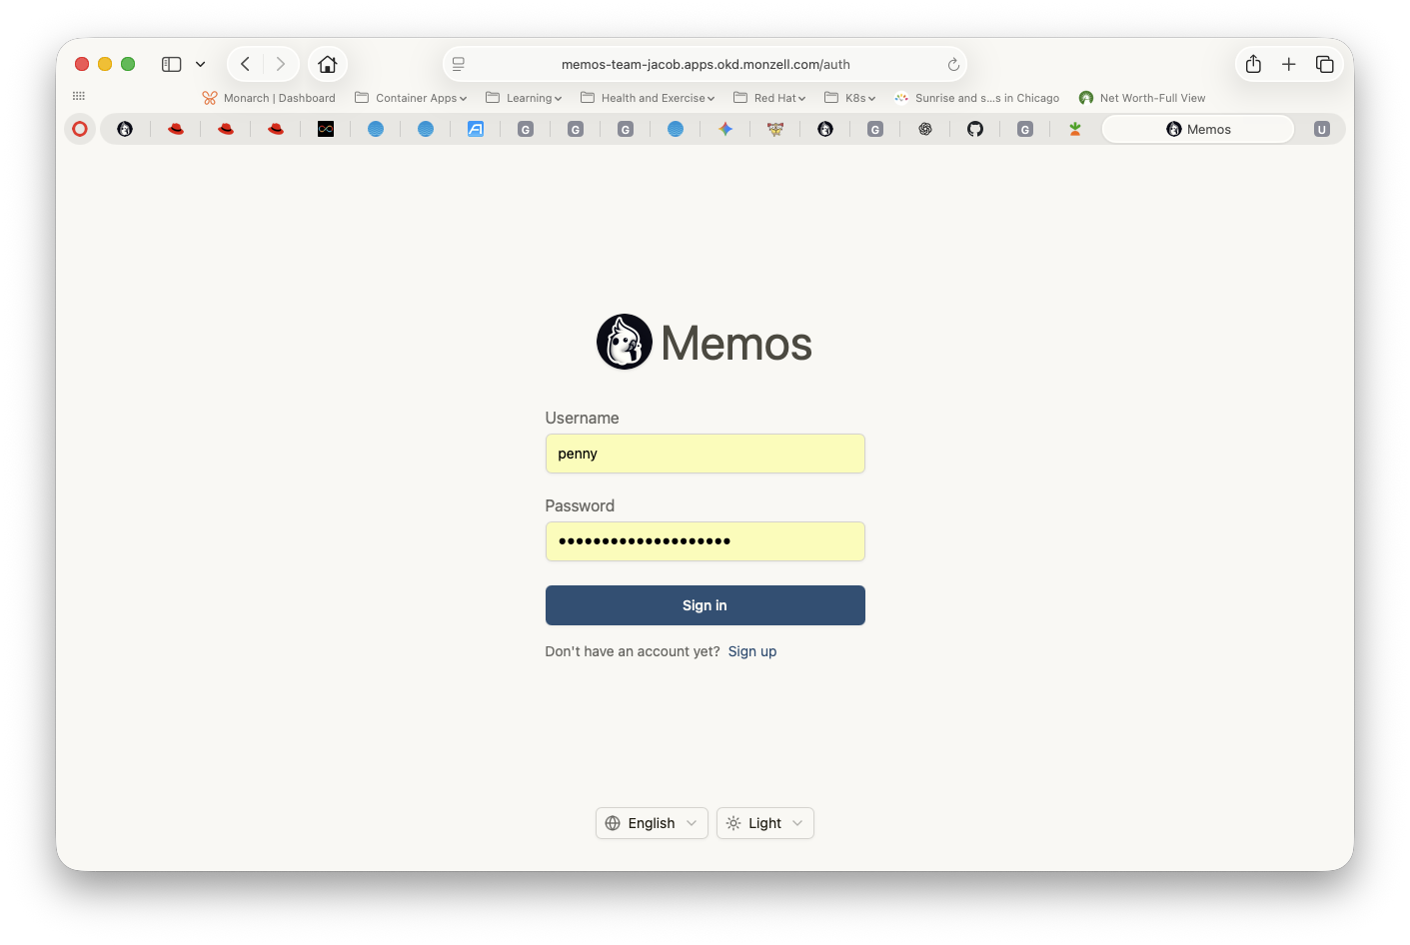Switch to the GitHub pinned tab
The width and height of the screenshot is (1410, 945).
pyautogui.click(x=975, y=129)
